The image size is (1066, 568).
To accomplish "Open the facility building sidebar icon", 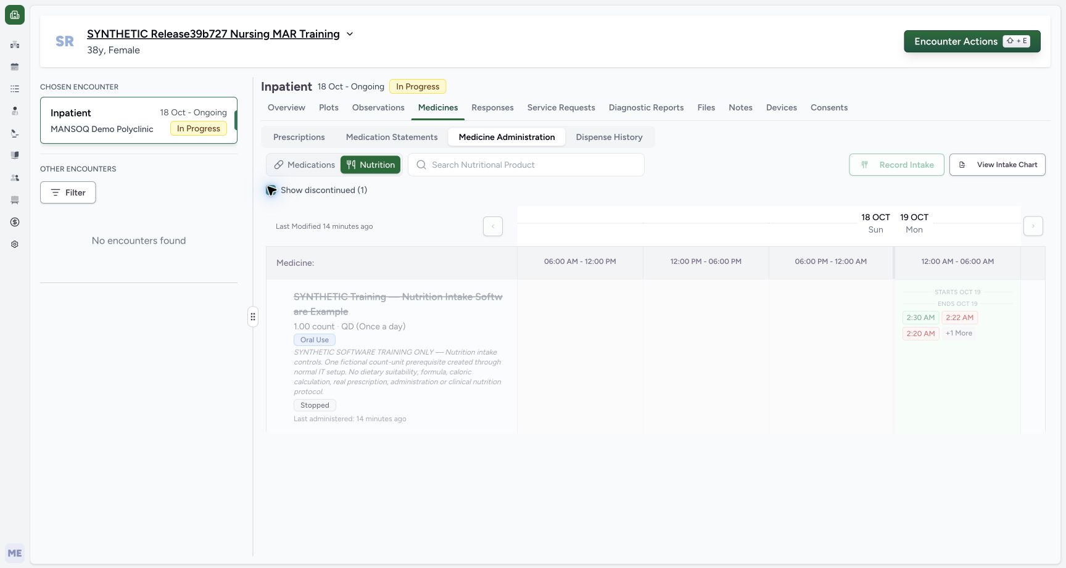I will click(15, 44).
